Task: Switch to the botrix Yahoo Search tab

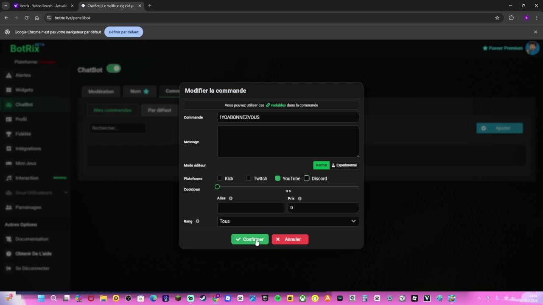Action: tap(43, 6)
